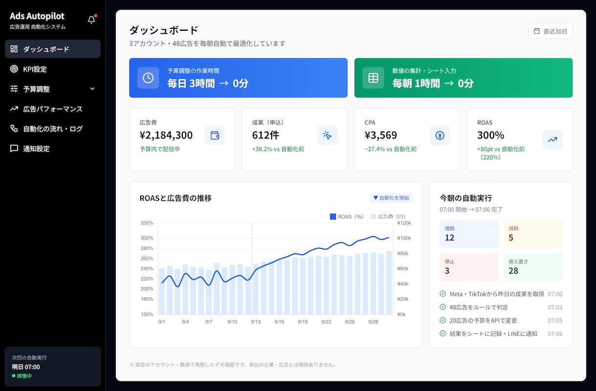This screenshot has height=391, width=596.
Task: Click the 330% y-axis label
Action: click(147, 223)
